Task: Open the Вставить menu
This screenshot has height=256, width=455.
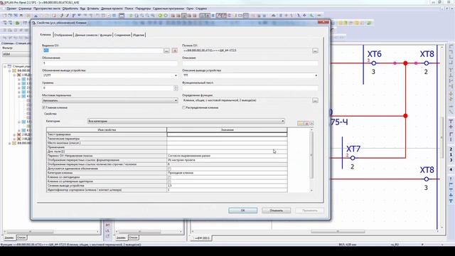Action: tap(93, 9)
